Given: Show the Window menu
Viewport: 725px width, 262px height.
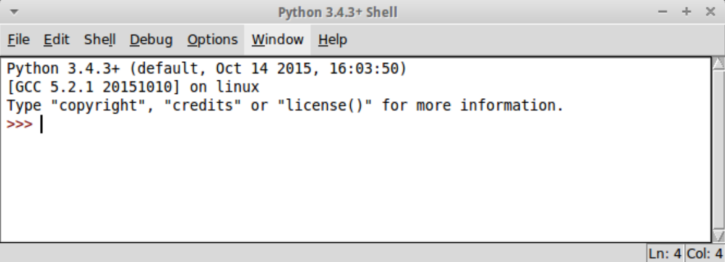Looking at the screenshot, I should tap(277, 40).
